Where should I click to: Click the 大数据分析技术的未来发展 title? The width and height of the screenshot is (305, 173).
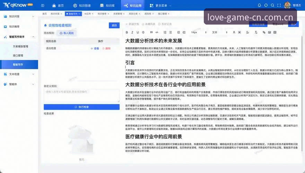pos(154,41)
